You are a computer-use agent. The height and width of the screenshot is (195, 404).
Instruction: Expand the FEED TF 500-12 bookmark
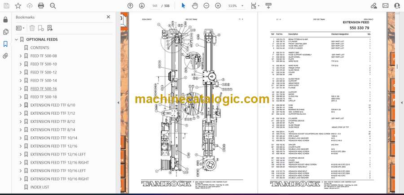point(21,72)
